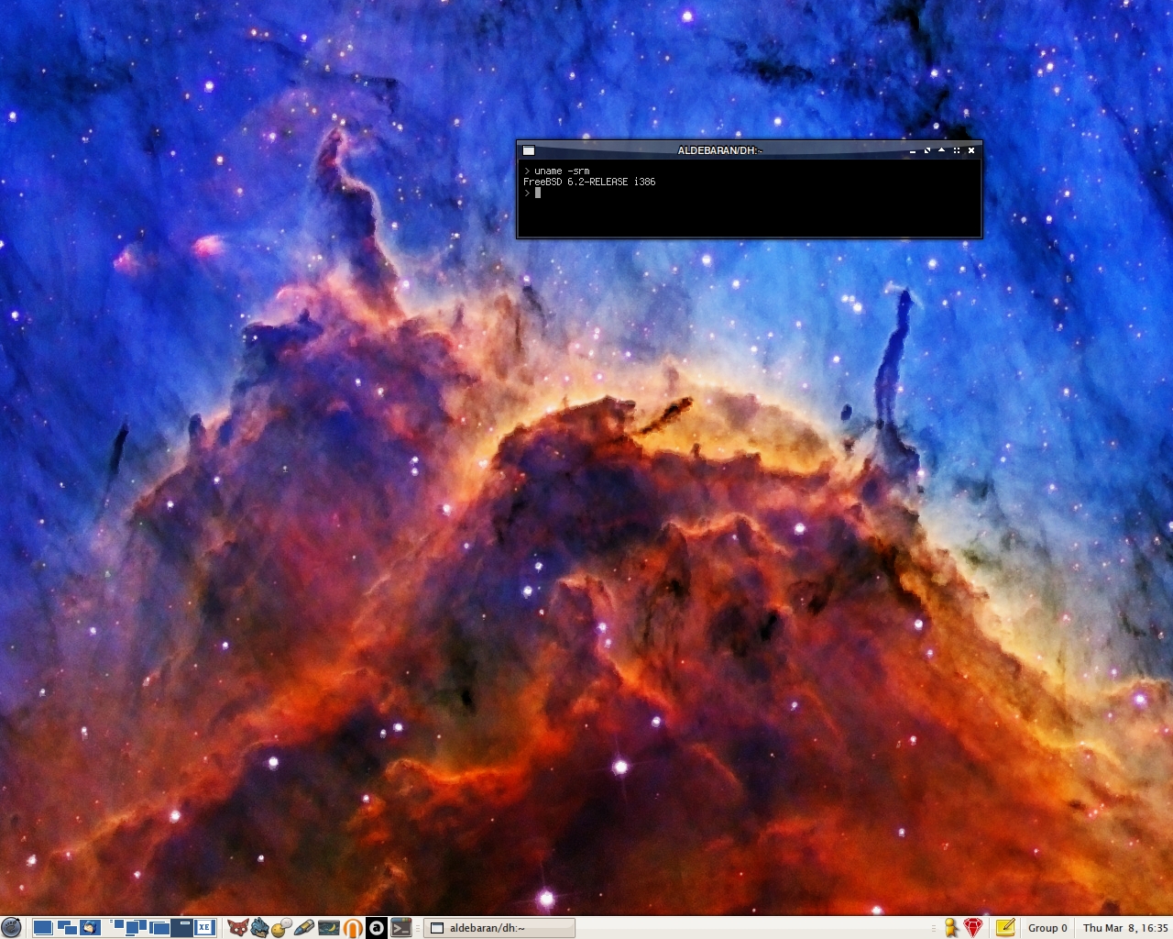Open the main menu foot icon
Viewport: 1173px width, 939px height.
11,927
